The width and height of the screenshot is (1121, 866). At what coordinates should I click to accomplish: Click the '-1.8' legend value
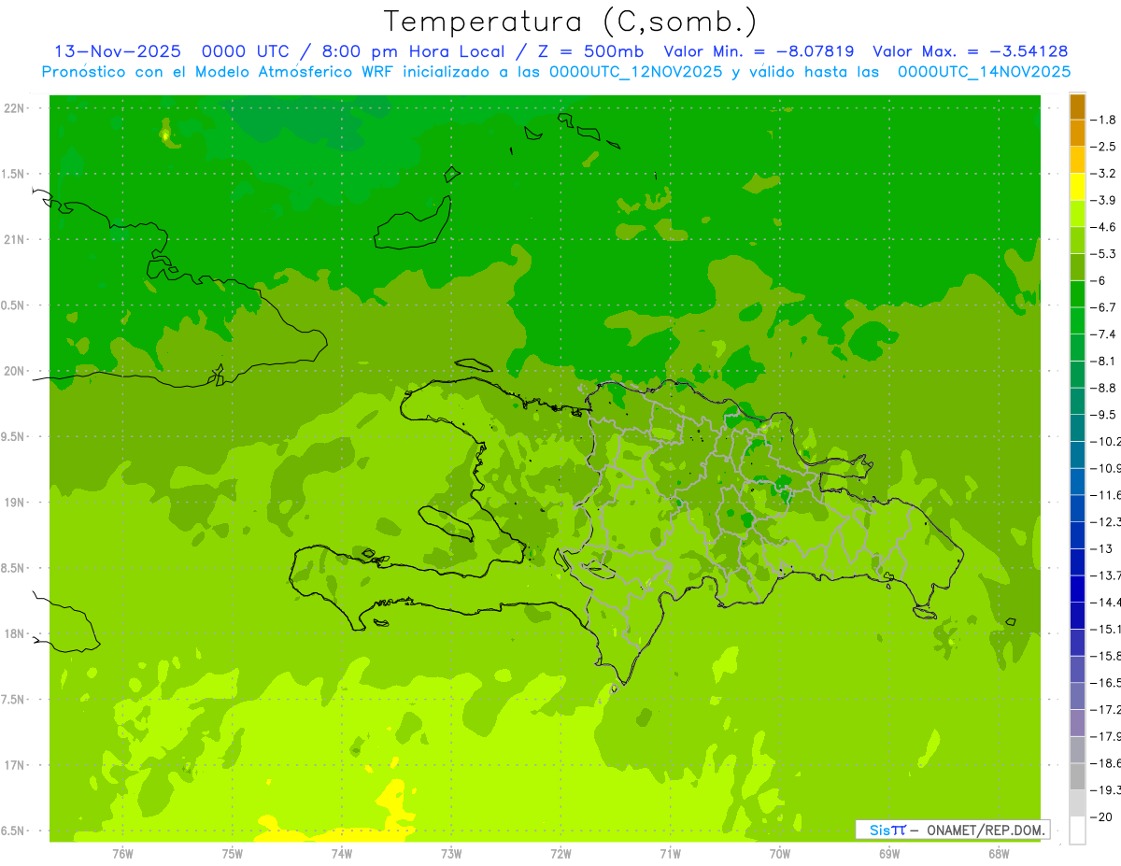[1103, 120]
